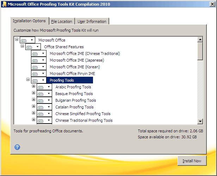Viewport: 217px width, 176px height.
Task: Expand Bulgarian Proofing Tools node
Action: [x=33, y=99]
